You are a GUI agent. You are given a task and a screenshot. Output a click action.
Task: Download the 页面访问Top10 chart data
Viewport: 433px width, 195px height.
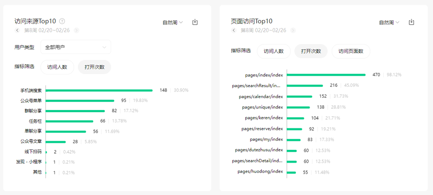click(x=412, y=22)
